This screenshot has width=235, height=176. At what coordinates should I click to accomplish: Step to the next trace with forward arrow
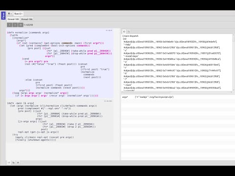click(x=15, y=25)
